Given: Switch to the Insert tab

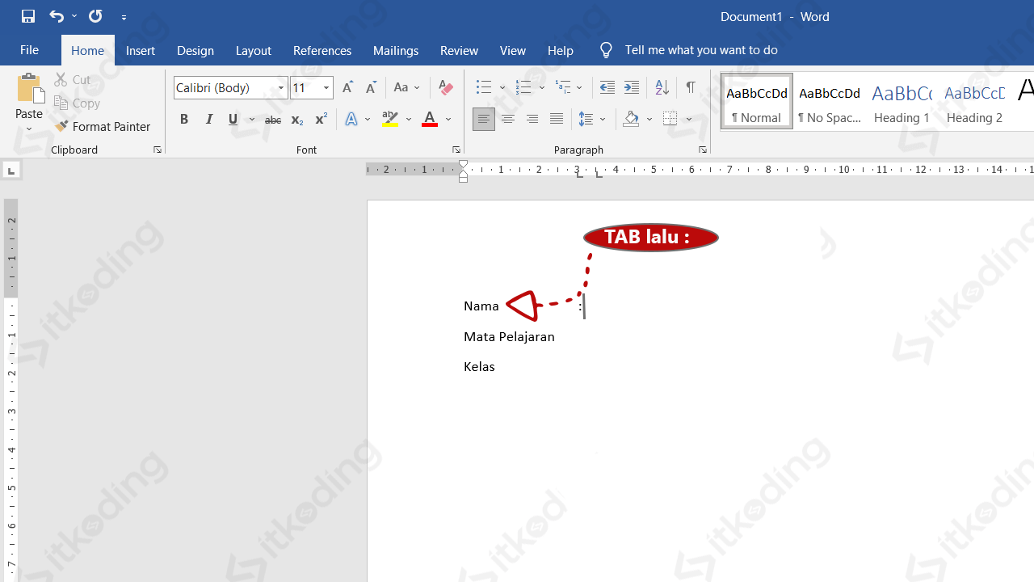Looking at the screenshot, I should coord(141,50).
